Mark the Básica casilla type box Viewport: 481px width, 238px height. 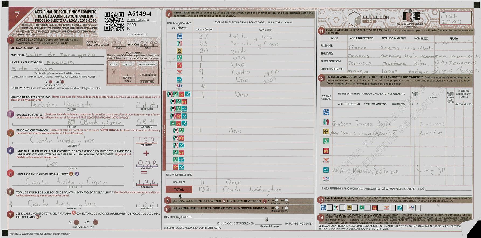[x=114, y=72]
